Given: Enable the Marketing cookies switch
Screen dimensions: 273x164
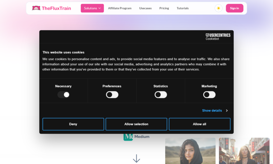Looking at the screenshot, I should (x=209, y=95).
